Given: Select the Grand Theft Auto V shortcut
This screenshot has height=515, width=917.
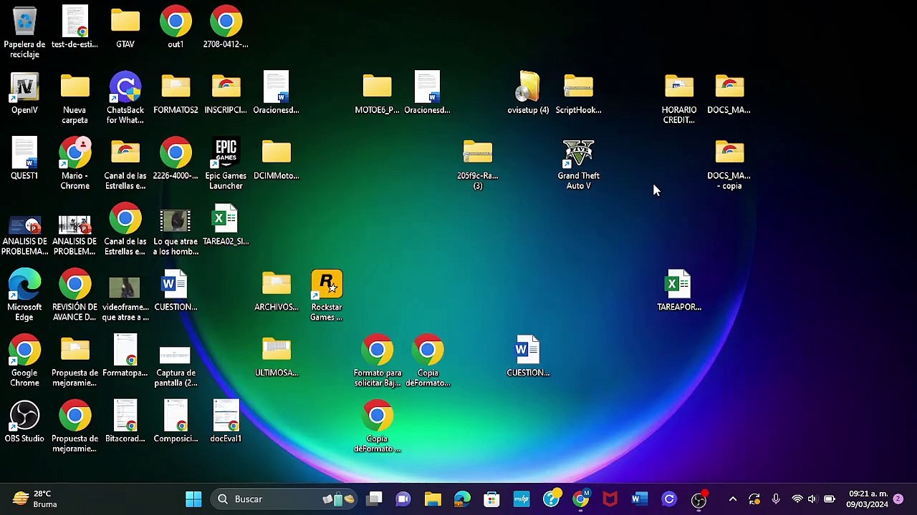Looking at the screenshot, I should (578, 165).
